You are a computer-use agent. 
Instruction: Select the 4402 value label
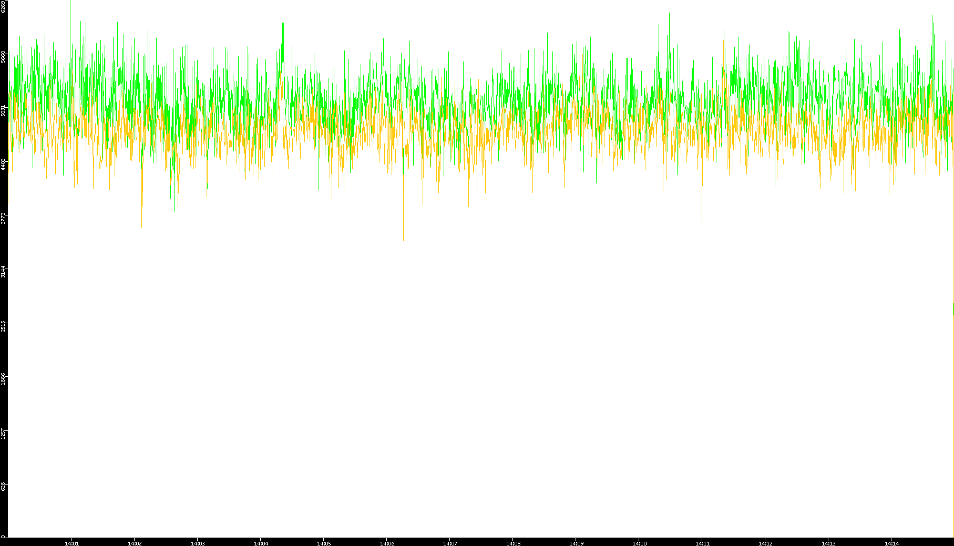(x=3, y=164)
